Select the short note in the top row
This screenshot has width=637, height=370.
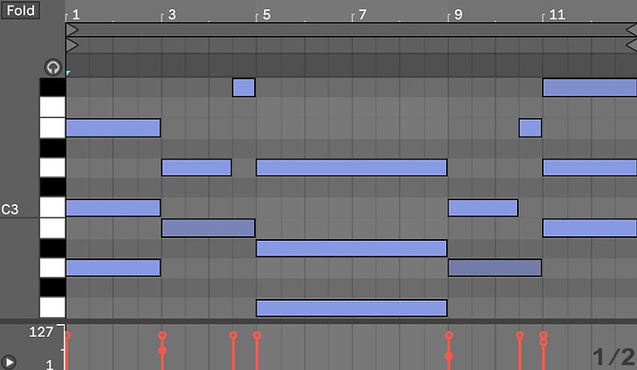[243, 88]
